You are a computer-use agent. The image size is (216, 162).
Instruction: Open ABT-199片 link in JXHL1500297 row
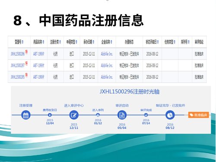(39, 66)
